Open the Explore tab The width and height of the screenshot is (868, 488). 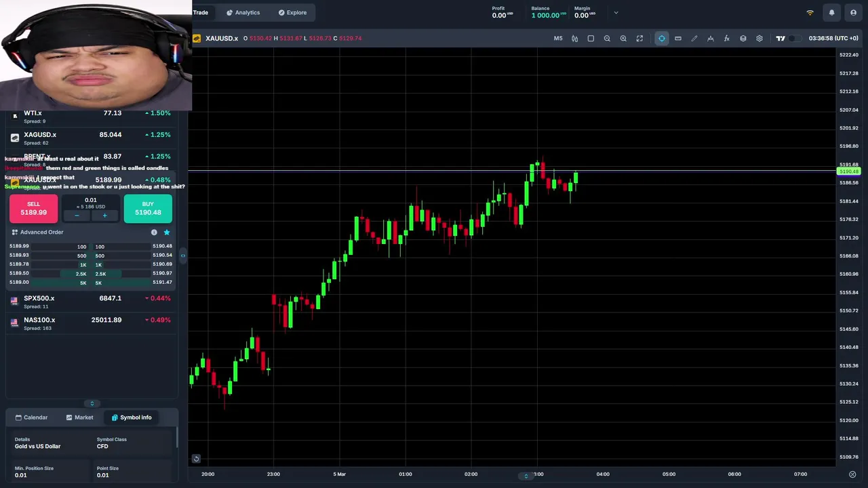pyautogui.click(x=292, y=13)
